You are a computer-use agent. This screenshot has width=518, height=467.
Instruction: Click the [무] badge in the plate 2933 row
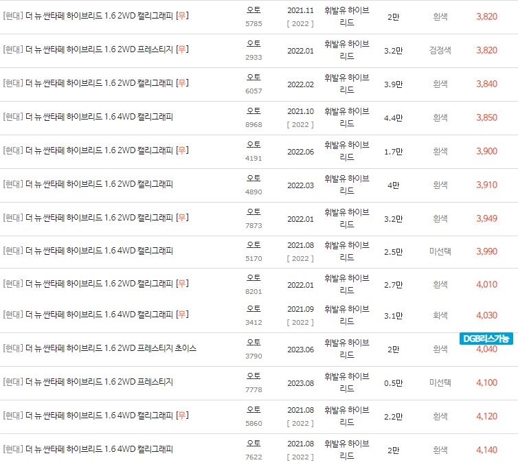click(x=182, y=49)
